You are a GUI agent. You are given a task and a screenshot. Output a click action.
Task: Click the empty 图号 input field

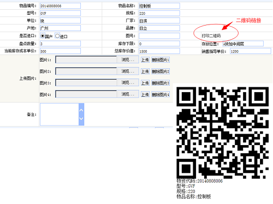[x=159, y=36]
